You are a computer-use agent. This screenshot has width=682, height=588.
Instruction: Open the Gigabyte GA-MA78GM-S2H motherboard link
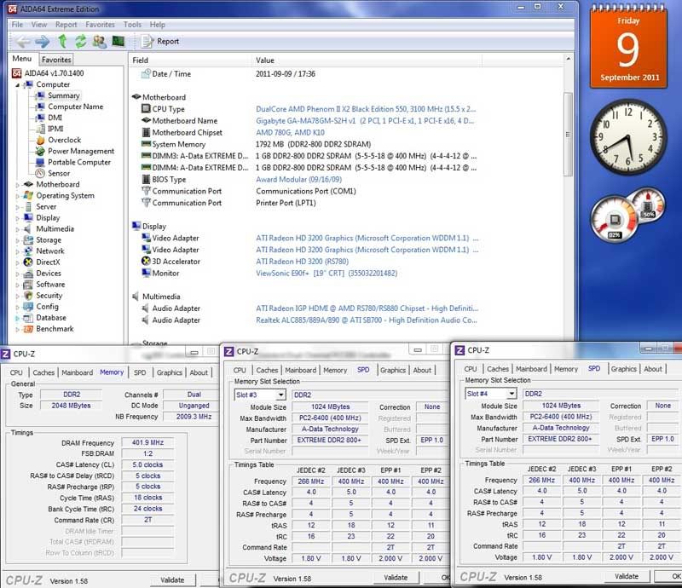(x=365, y=120)
